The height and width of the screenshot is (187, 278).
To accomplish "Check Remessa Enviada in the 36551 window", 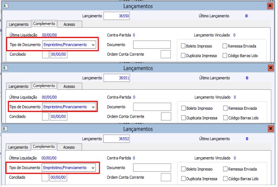I will coord(225,108).
